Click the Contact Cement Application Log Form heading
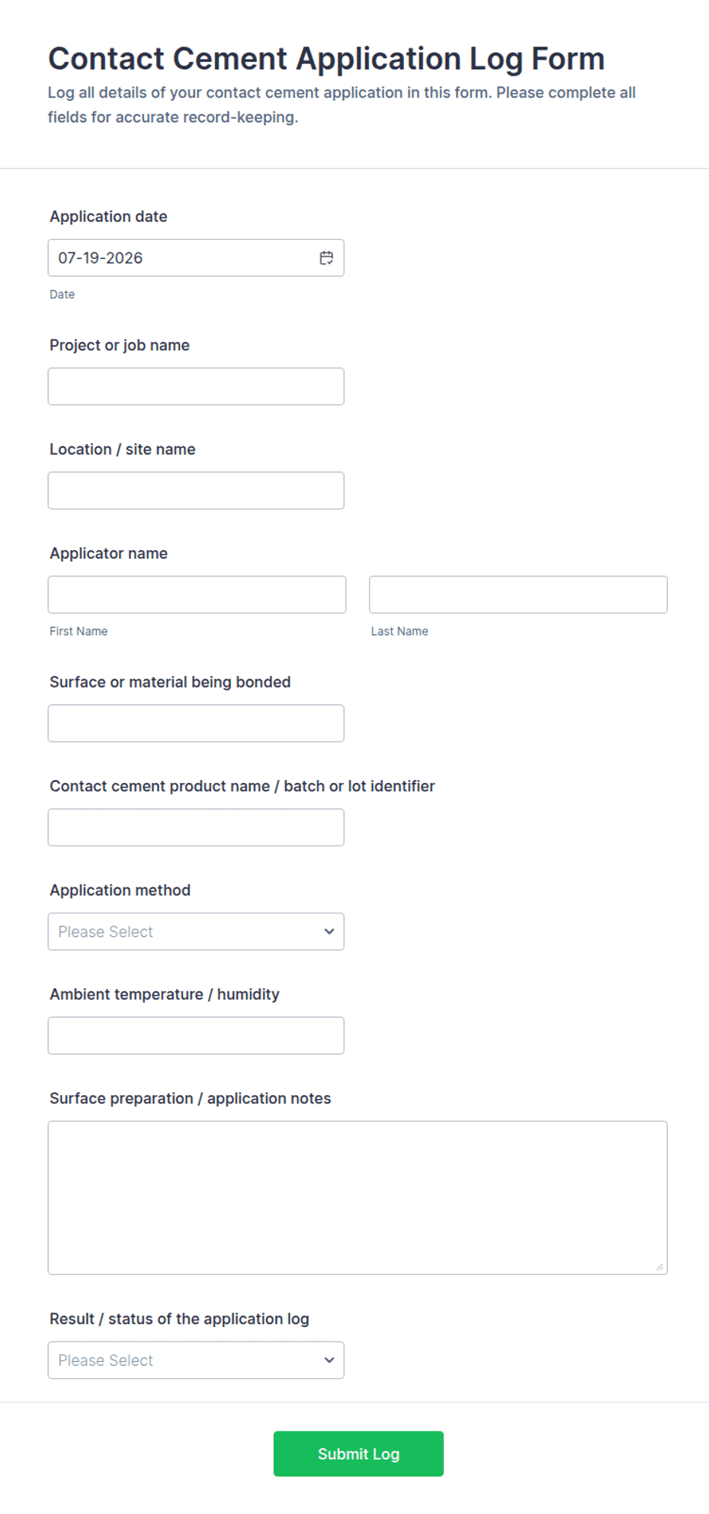This screenshot has width=709, height=1514. coord(326,59)
